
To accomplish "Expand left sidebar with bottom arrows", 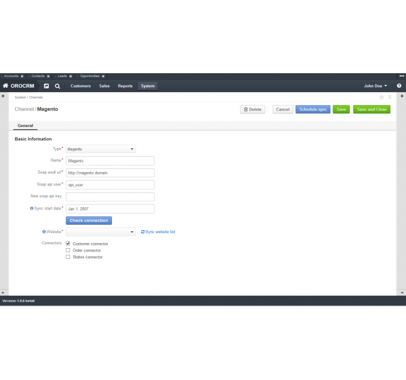I will pyautogui.click(x=3, y=293).
